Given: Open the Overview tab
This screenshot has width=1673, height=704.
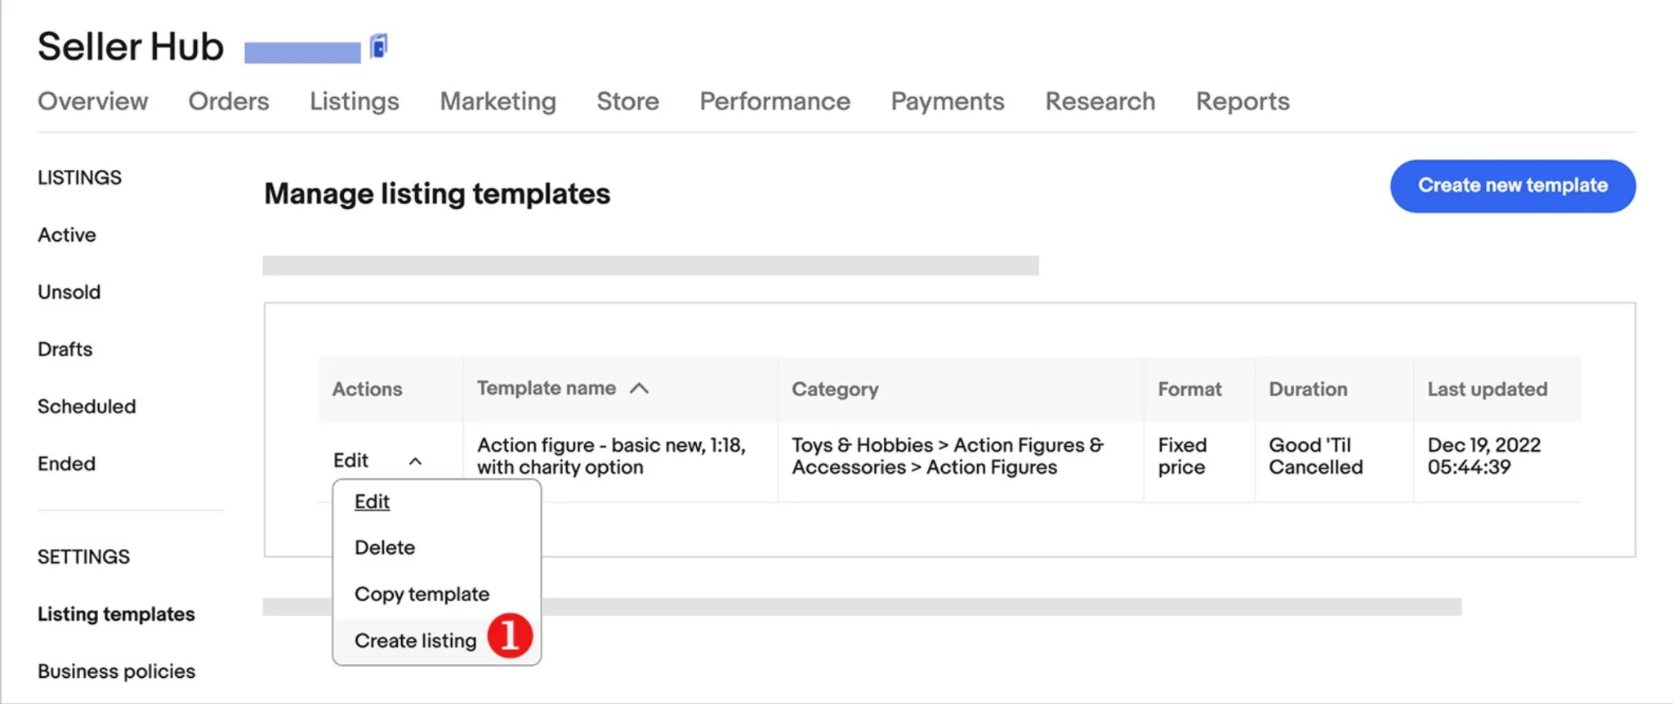Looking at the screenshot, I should [x=93, y=101].
